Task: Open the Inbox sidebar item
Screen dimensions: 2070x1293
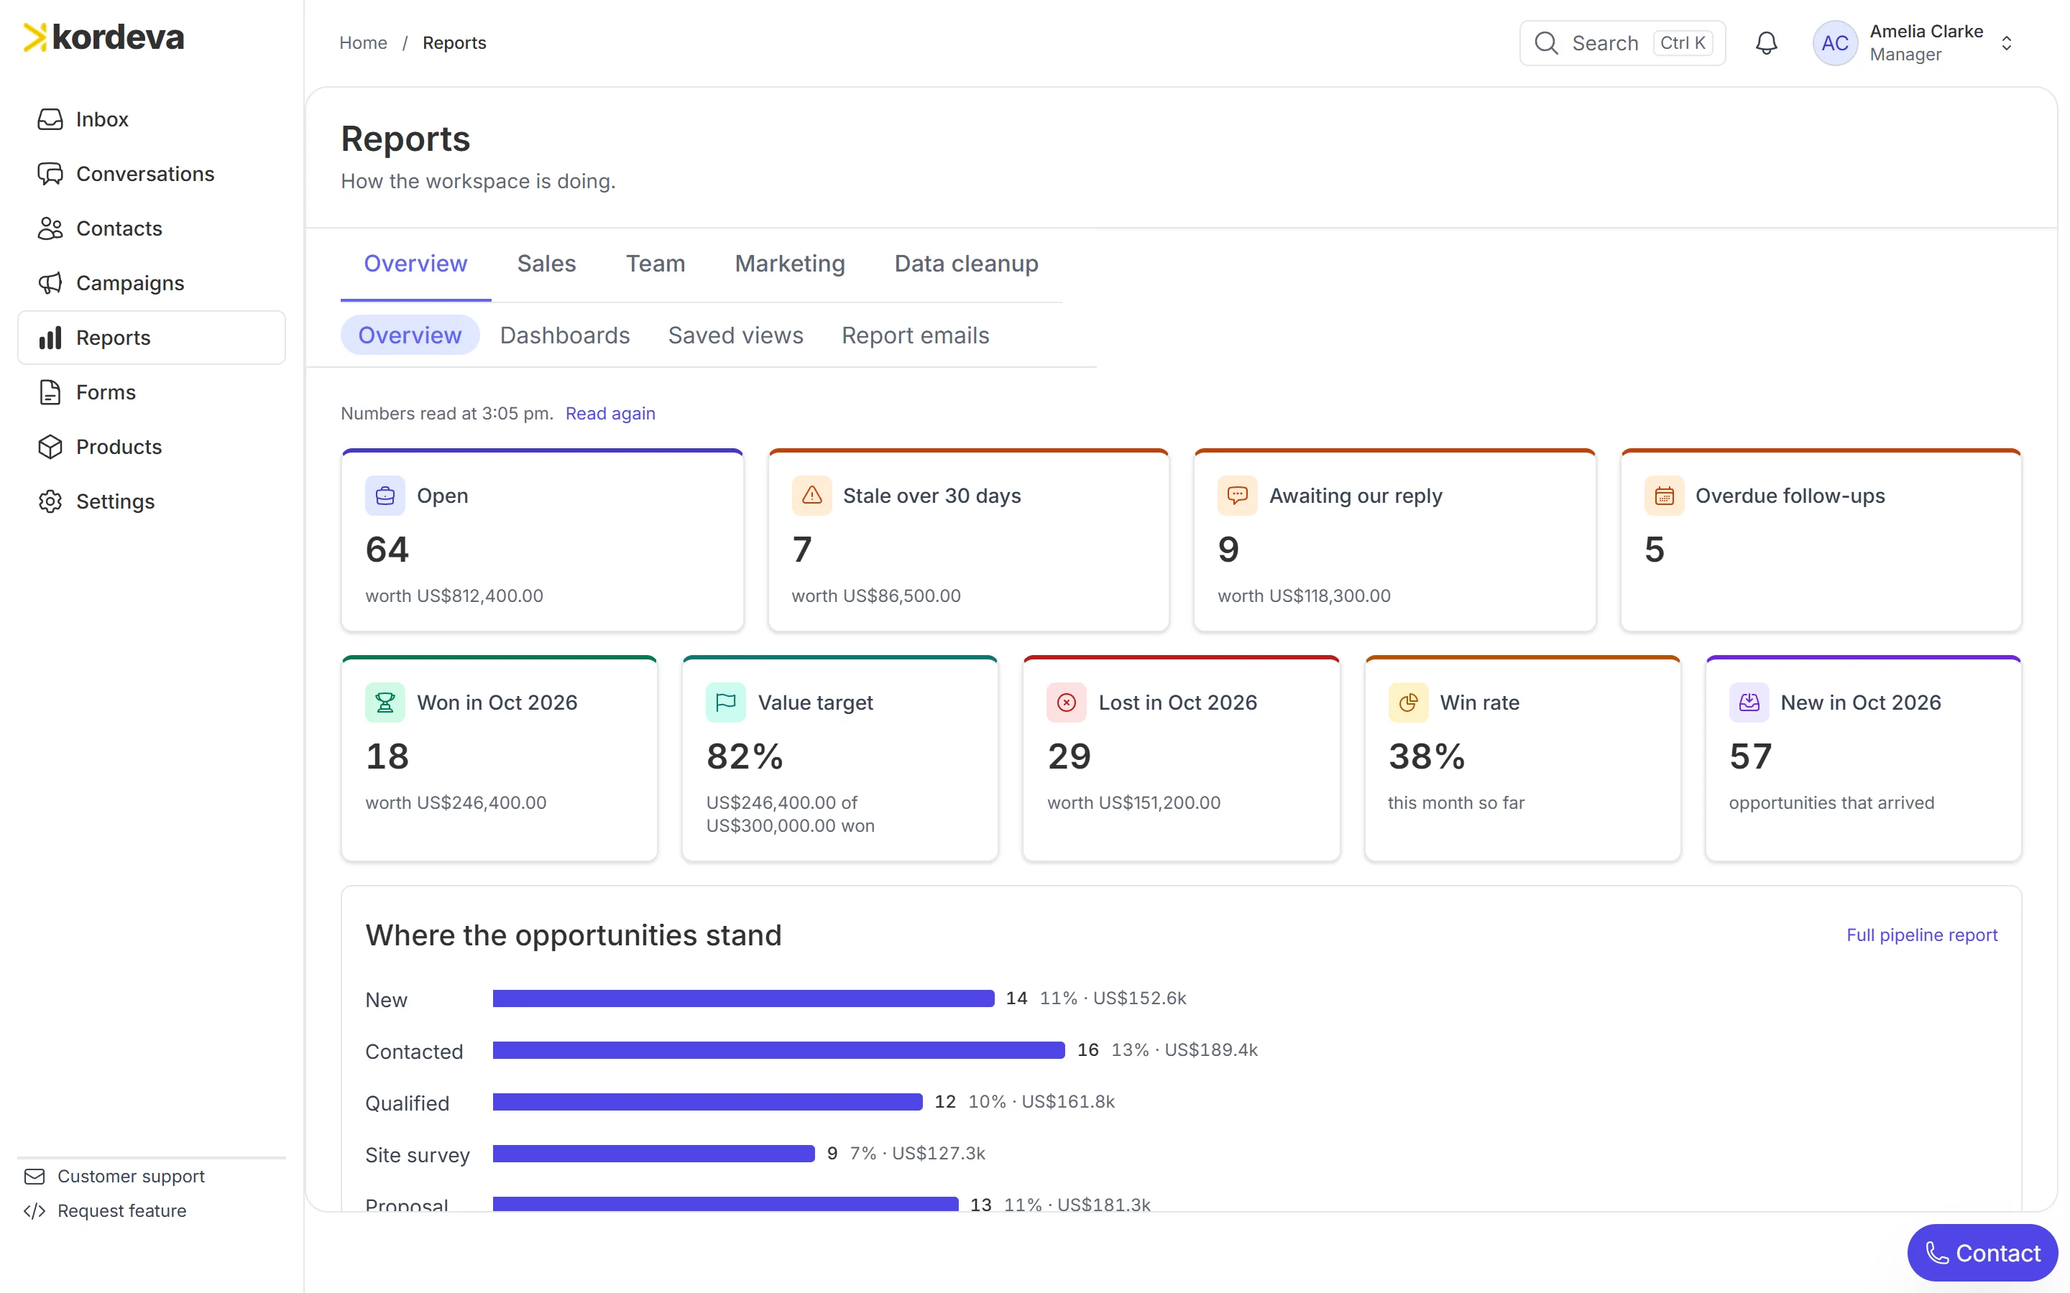Action: pos(152,119)
